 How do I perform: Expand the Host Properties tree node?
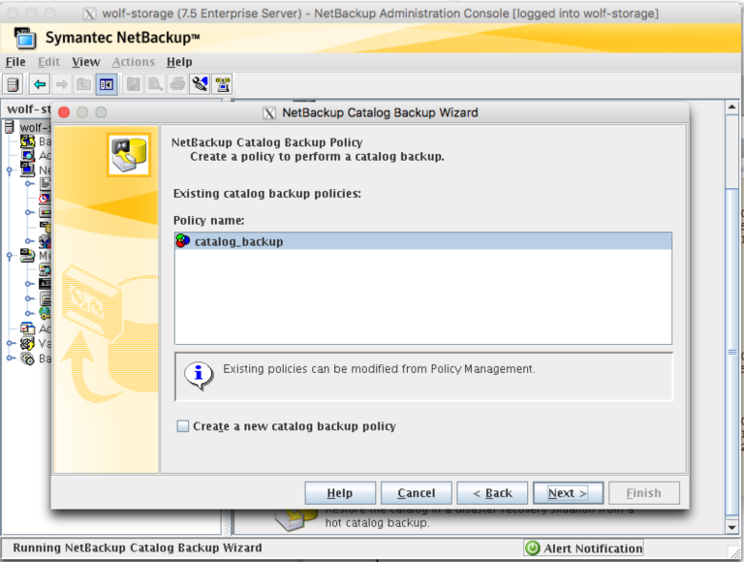[29, 241]
